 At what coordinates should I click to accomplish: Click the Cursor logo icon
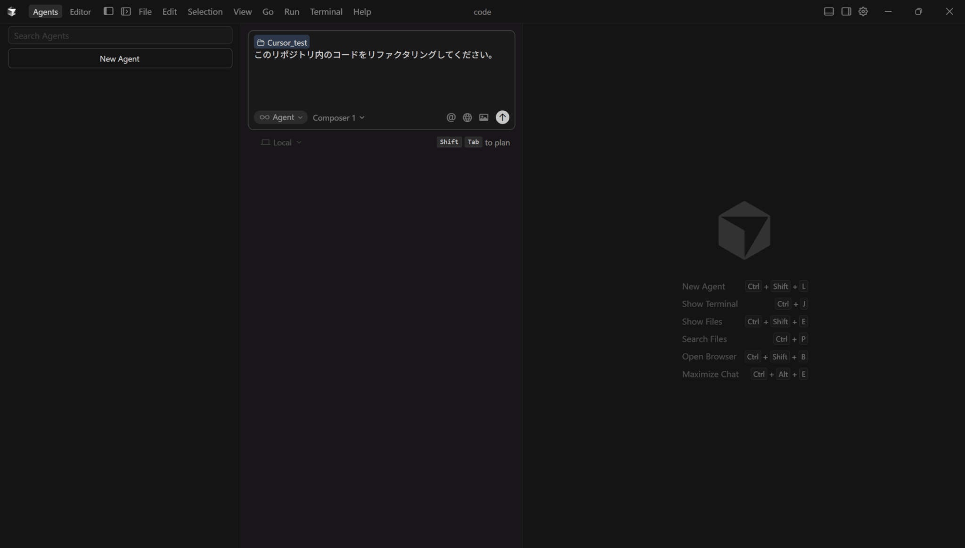(x=12, y=11)
